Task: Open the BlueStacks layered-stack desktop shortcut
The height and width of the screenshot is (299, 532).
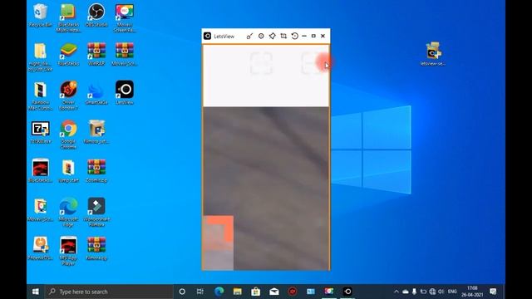Action: click(68, 54)
